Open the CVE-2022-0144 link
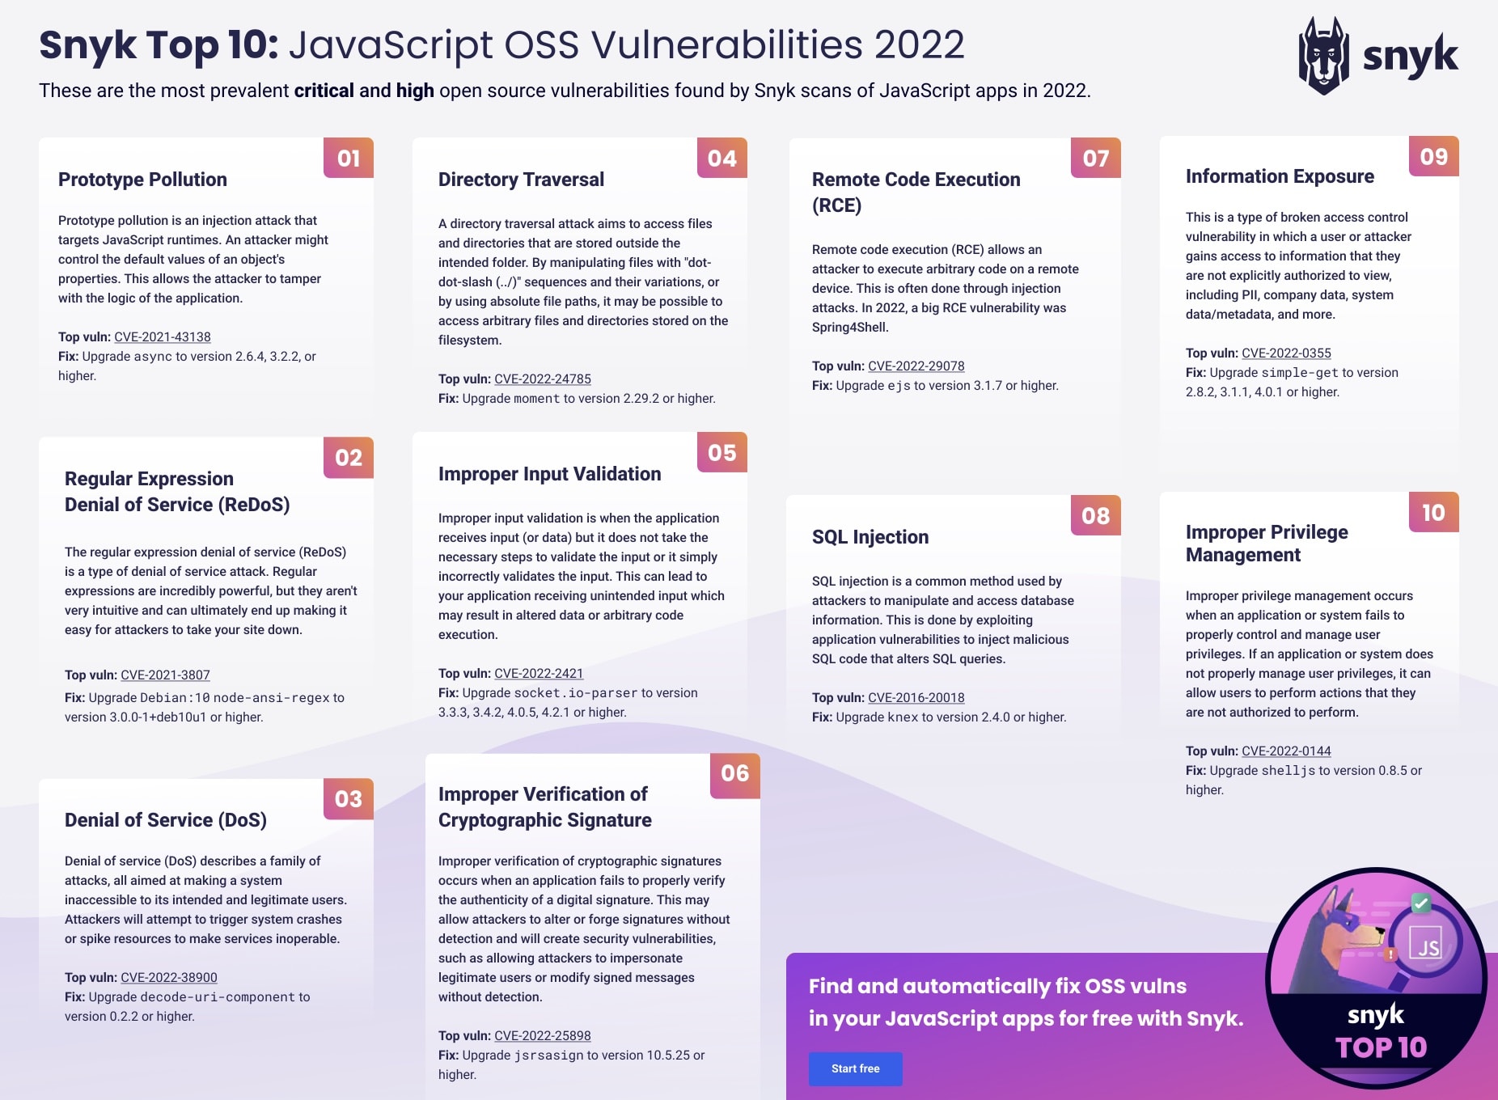This screenshot has width=1498, height=1100. click(x=1286, y=751)
